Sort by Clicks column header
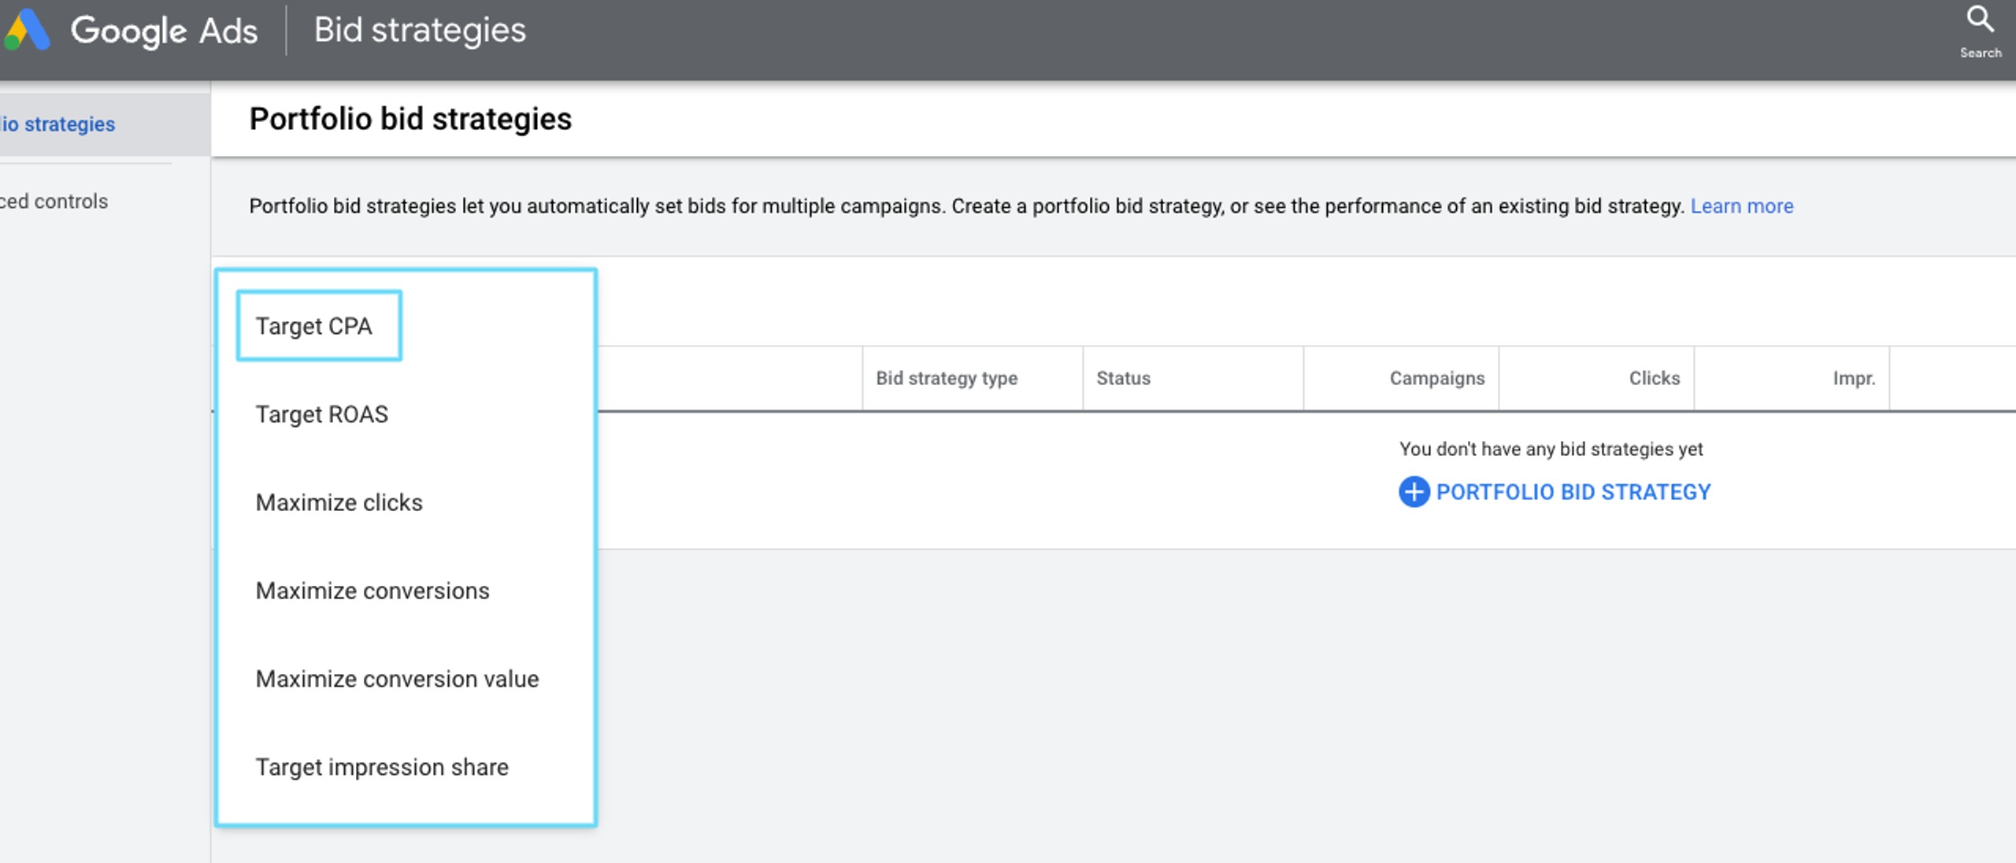 click(x=1654, y=378)
